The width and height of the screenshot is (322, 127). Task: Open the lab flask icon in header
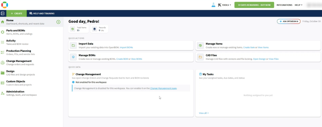click(x=213, y=5)
